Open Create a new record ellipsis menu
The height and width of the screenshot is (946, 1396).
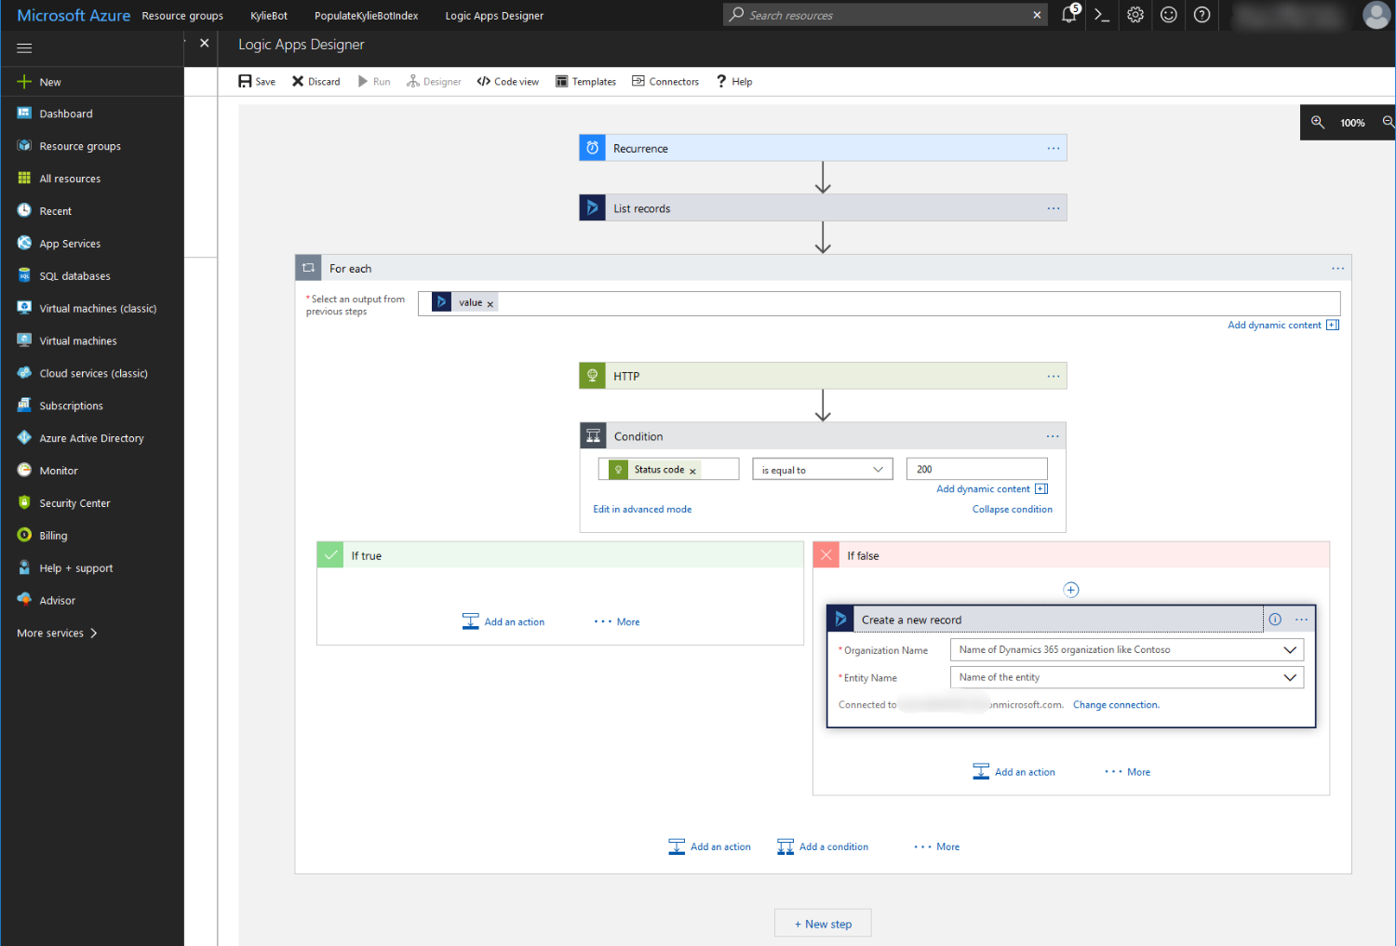tap(1301, 620)
